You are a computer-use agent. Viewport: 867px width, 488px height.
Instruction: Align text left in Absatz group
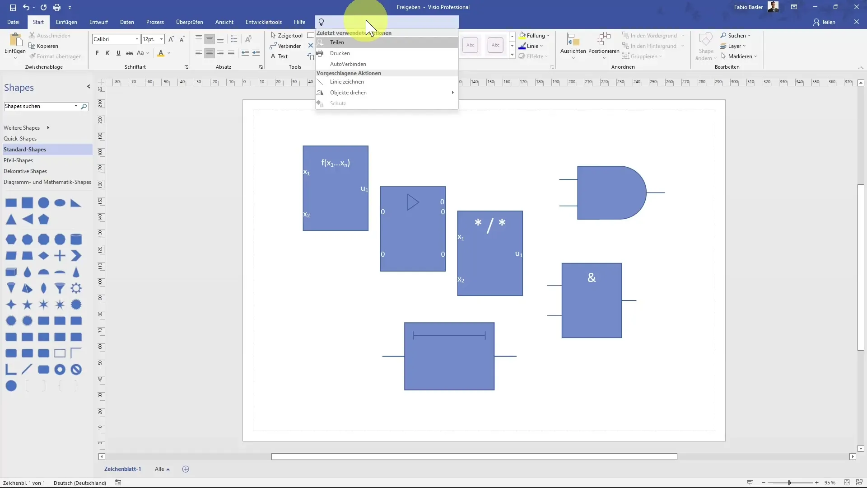199,53
